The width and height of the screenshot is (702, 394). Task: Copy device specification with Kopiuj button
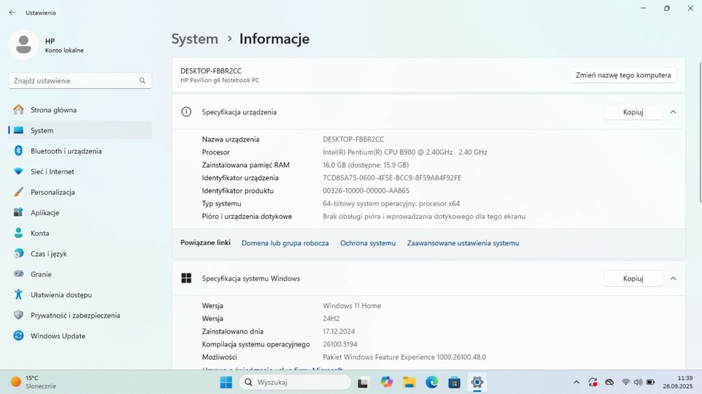coord(633,111)
